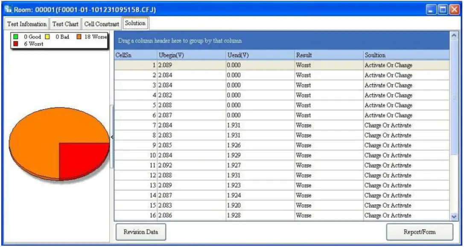This screenshot has width=464, height=247.
Task: Click the Worst result in row 2
Action: point(303,75)
